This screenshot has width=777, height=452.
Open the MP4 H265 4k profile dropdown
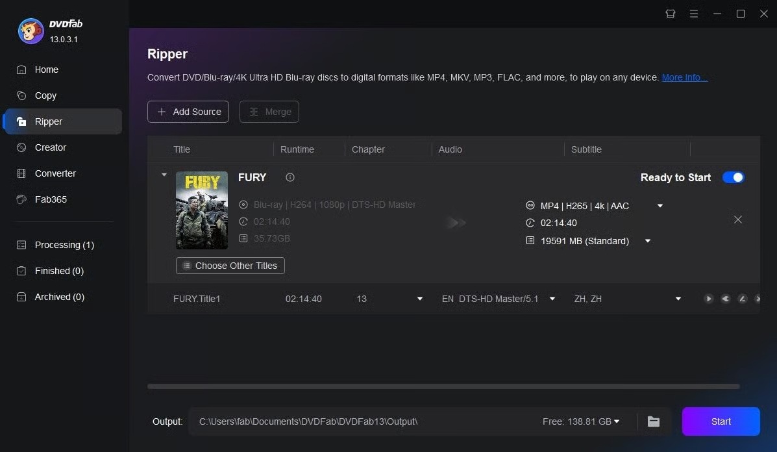660,206
